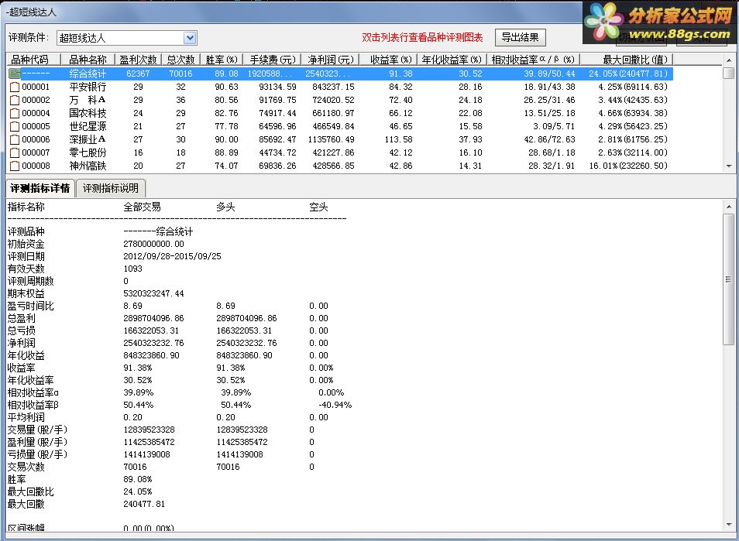This screenshot has width=739, height=541.
Task: Tick the checkbox for 000004 国农科技
Action: 15,114
